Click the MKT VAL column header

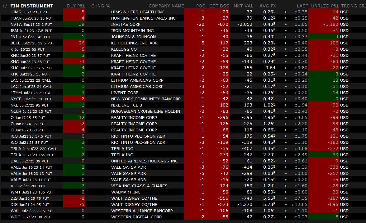tap(243, 6)
